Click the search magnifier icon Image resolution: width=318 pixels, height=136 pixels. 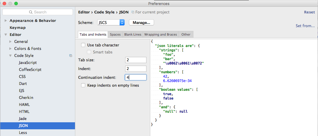pyautogui.click(x=31, y=12)
